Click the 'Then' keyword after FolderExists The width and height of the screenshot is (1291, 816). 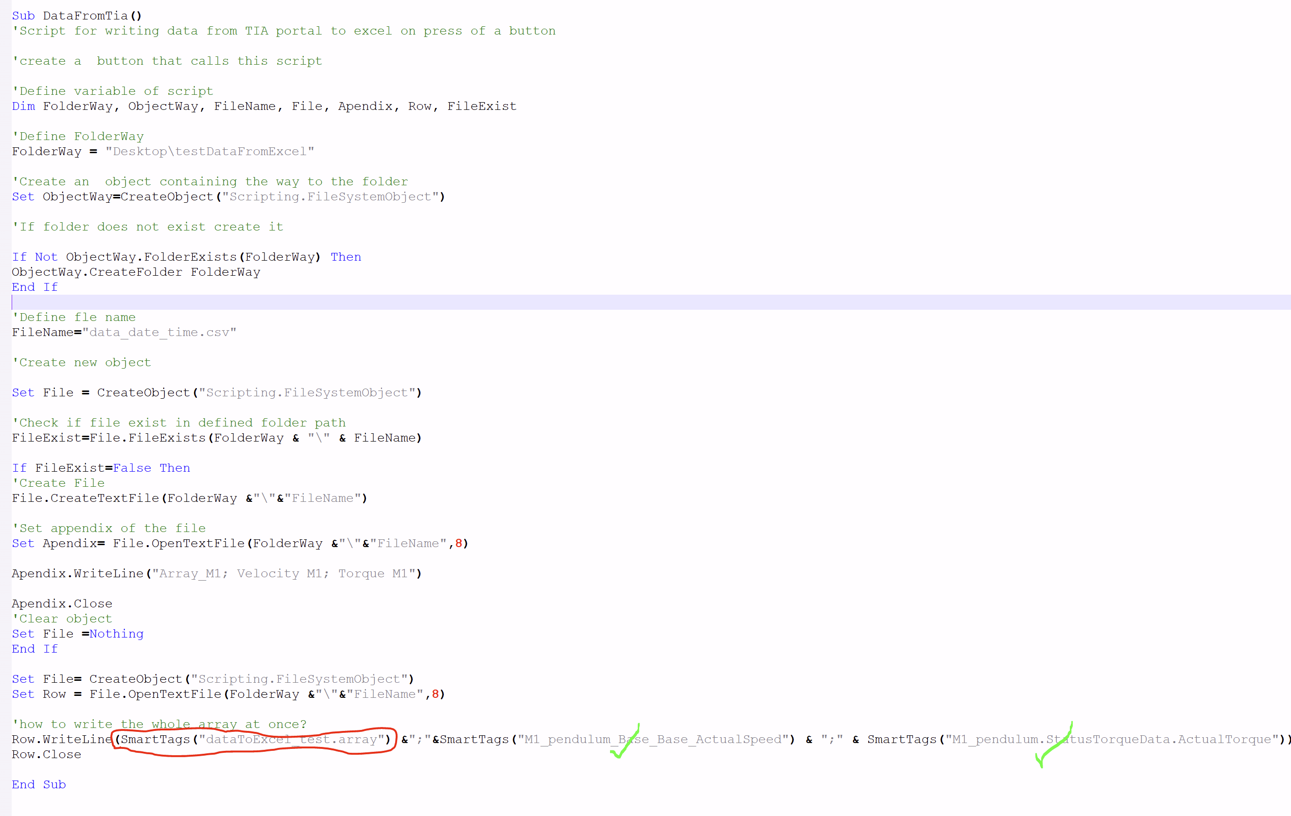(x=346, y=257)
